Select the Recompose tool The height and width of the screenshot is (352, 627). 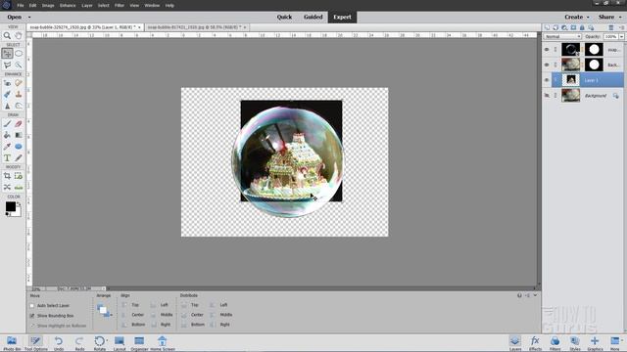[x=19, y=176]
